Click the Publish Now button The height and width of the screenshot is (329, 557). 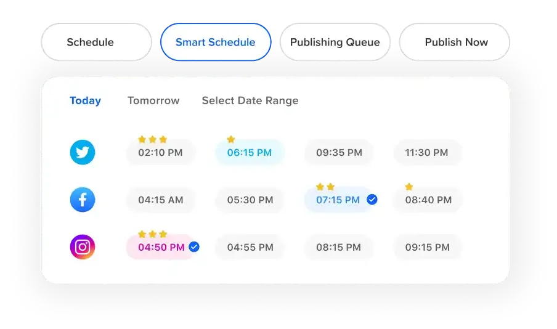tap(454, 42)
